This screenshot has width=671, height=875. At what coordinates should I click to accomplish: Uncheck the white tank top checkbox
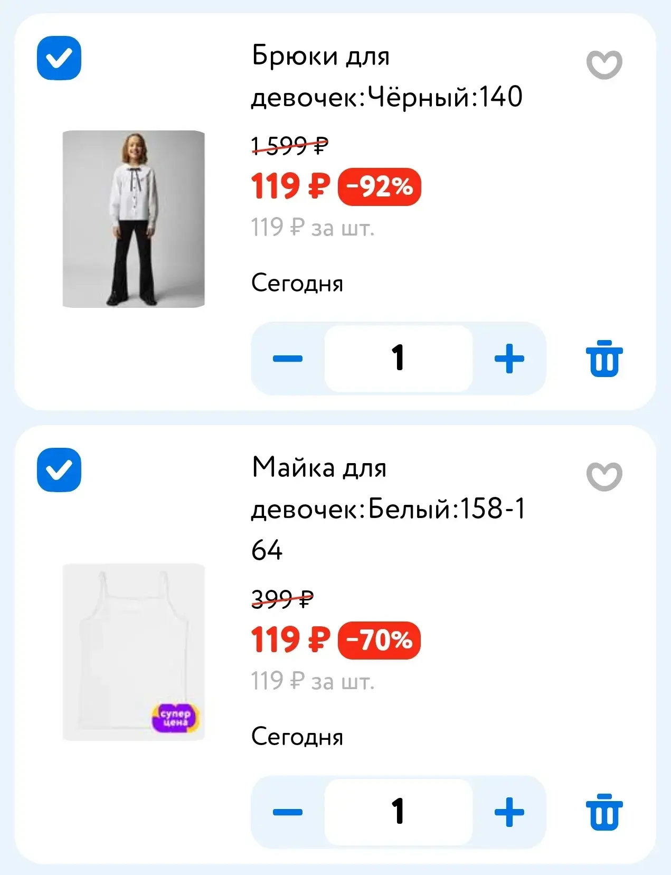point(59,470)
